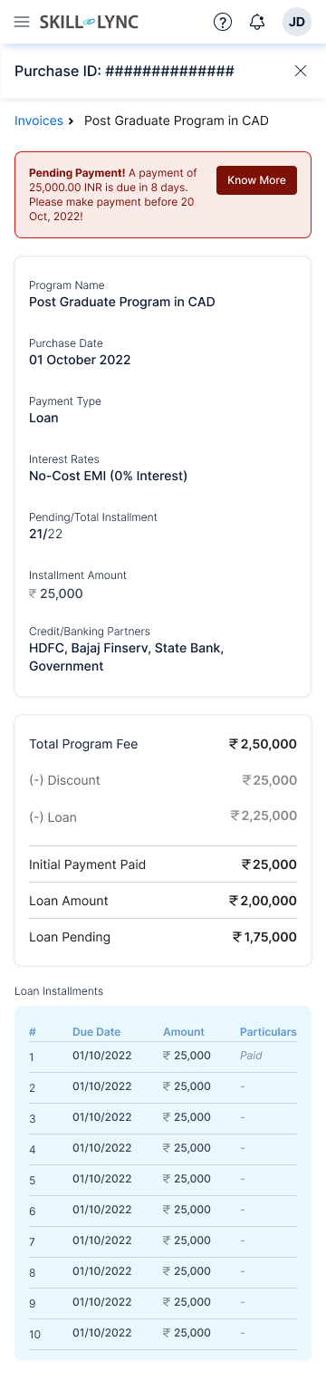
Task: Click the Know More button
Action: (x=256, y=180)
